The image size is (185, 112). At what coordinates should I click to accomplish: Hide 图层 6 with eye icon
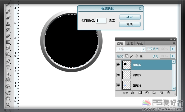118,65
